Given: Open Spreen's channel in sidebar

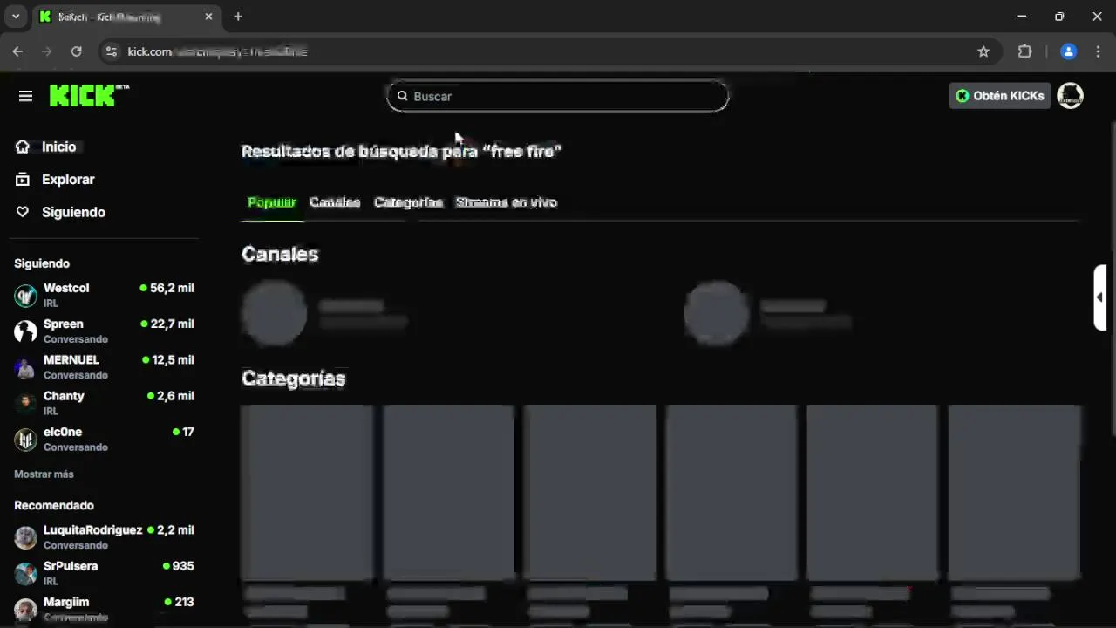Looking at the screenshot, I should click(x=105, y=331).
